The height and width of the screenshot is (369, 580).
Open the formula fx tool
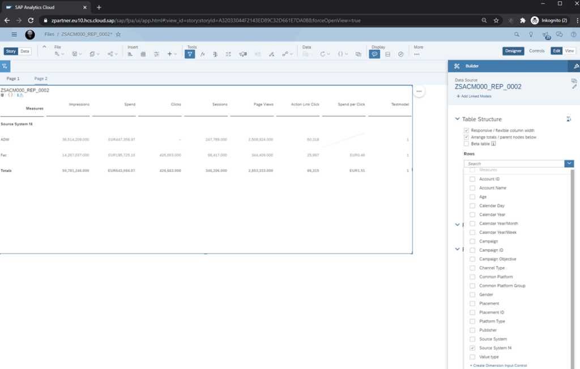pos(203,54)
